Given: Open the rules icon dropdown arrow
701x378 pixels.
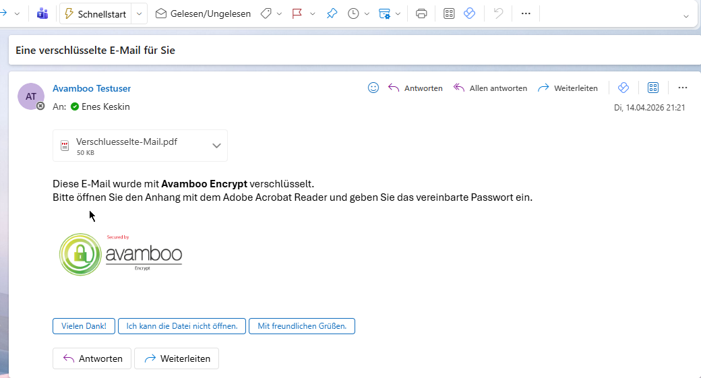Looking at the screenshot, I should click(x=398, y=14).
